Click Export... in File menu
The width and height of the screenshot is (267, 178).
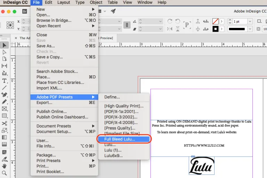(x=64, y=102)
